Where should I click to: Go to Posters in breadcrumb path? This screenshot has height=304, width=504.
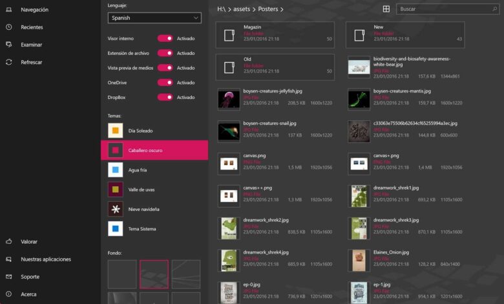(x=268, y=9)
